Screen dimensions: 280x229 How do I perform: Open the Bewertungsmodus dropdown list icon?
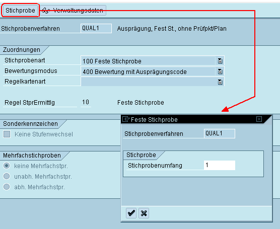[x=220, y=71]
